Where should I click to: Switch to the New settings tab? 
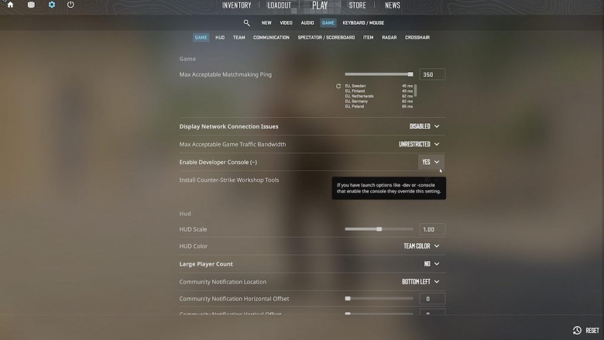[x=267, y=23]
